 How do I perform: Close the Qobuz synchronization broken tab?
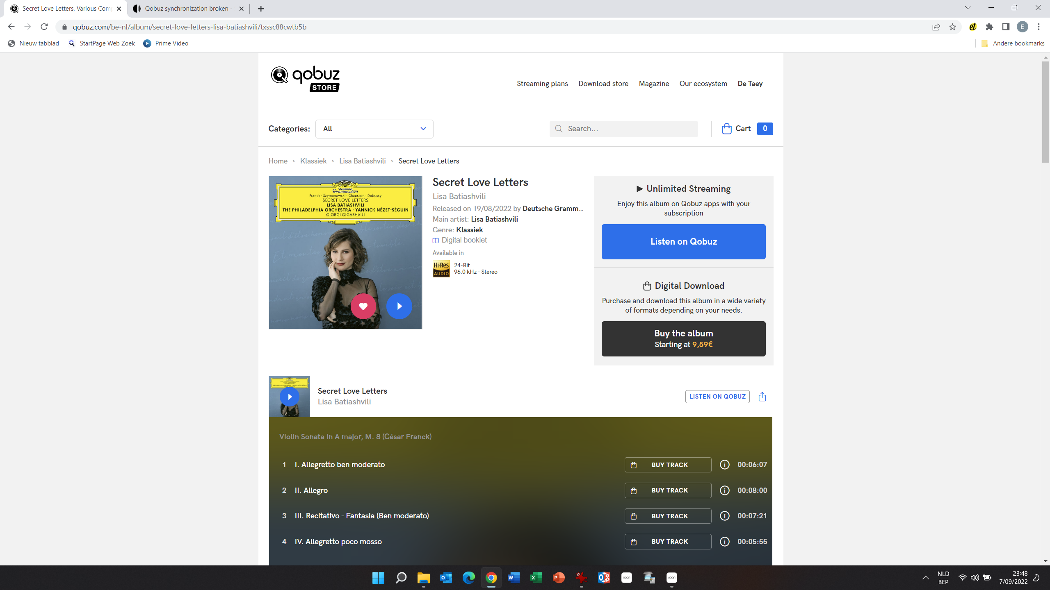point(242,9)
